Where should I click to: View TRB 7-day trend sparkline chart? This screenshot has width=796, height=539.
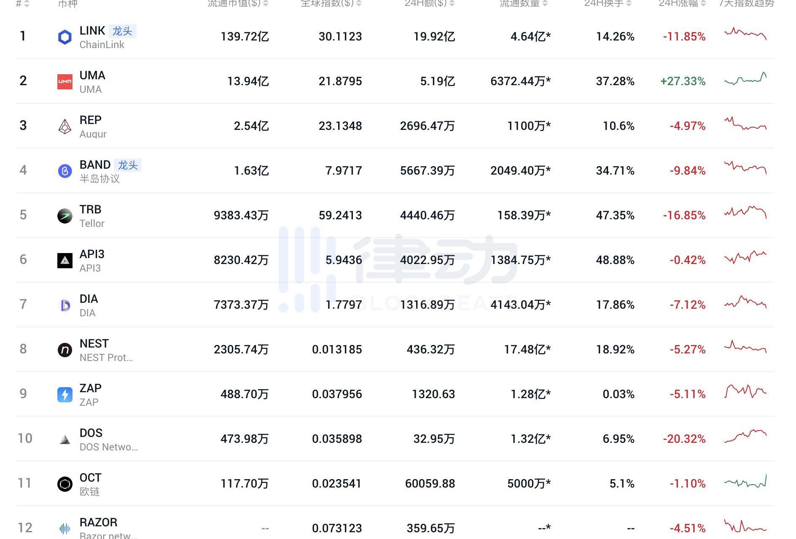point(745,212)
